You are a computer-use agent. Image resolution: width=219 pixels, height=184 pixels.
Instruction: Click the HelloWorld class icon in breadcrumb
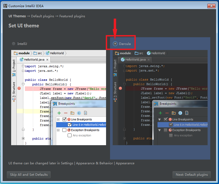[149, 53]
